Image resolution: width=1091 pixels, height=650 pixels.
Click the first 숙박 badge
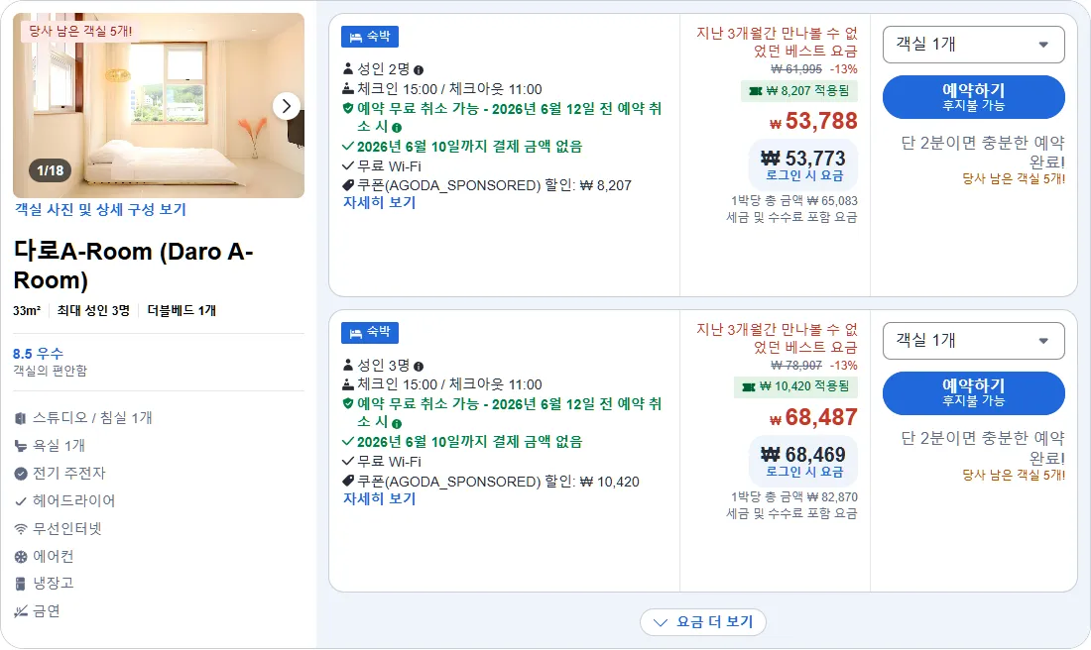(370, 37)
